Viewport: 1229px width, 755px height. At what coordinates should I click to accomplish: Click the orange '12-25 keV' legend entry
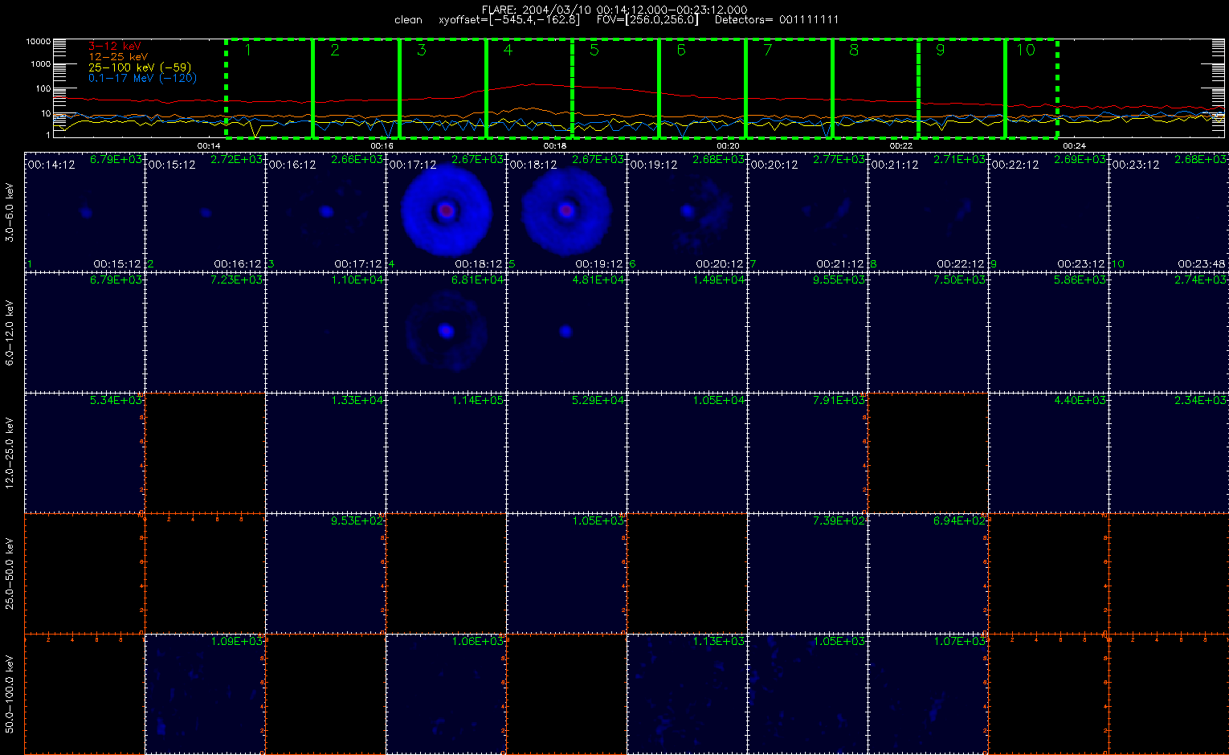click(x=118, y=57)
